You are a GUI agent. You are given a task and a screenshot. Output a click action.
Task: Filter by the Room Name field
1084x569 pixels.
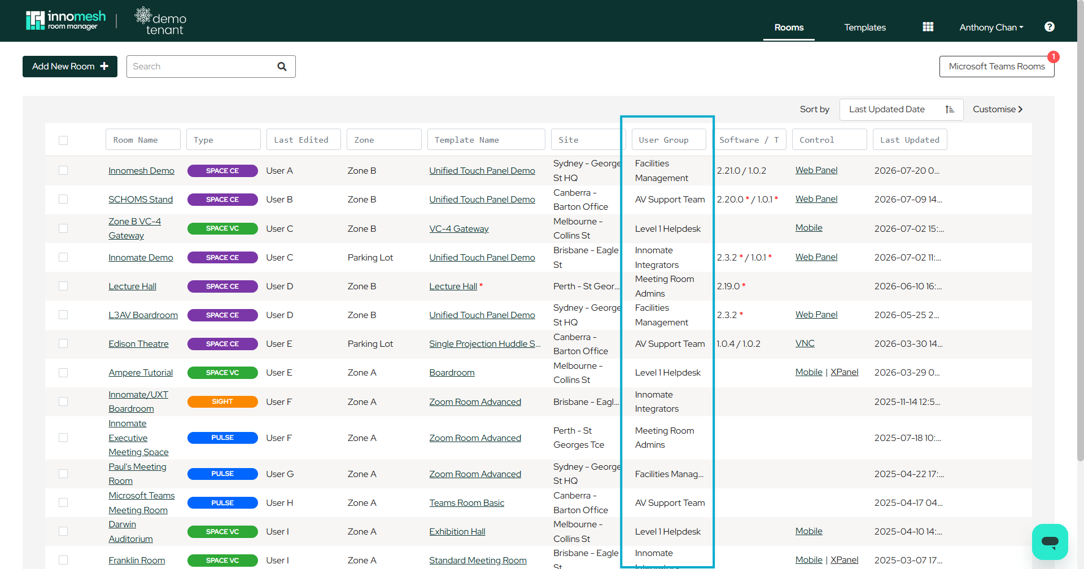tap(143, 139)
